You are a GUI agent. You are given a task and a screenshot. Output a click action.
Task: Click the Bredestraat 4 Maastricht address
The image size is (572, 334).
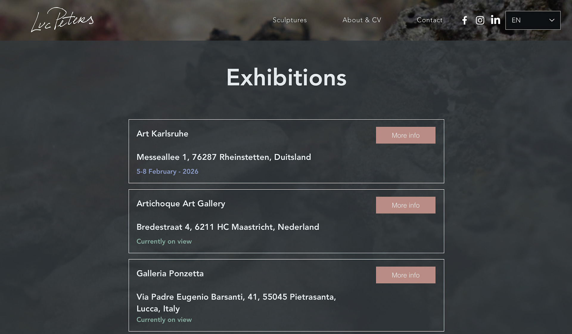tap(228, 227)
